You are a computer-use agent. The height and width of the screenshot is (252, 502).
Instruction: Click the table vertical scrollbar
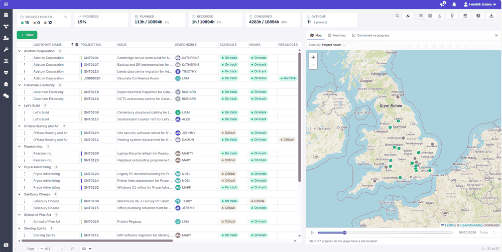[x=299, y=117]
